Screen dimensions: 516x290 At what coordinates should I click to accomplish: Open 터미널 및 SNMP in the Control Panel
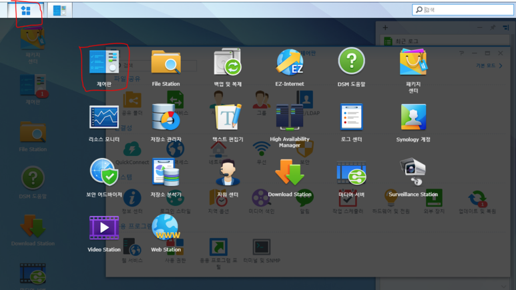[262, 251]
